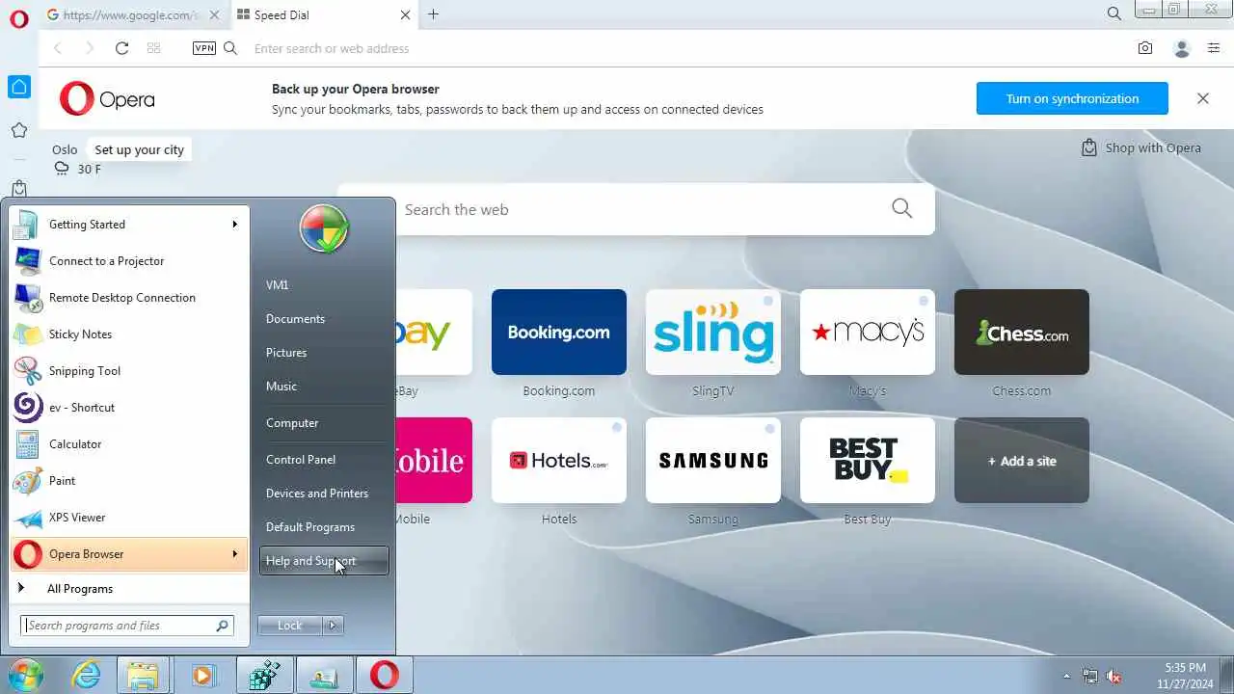
Task: Open the Hotels speed dial tile
Action: [559, 461]
